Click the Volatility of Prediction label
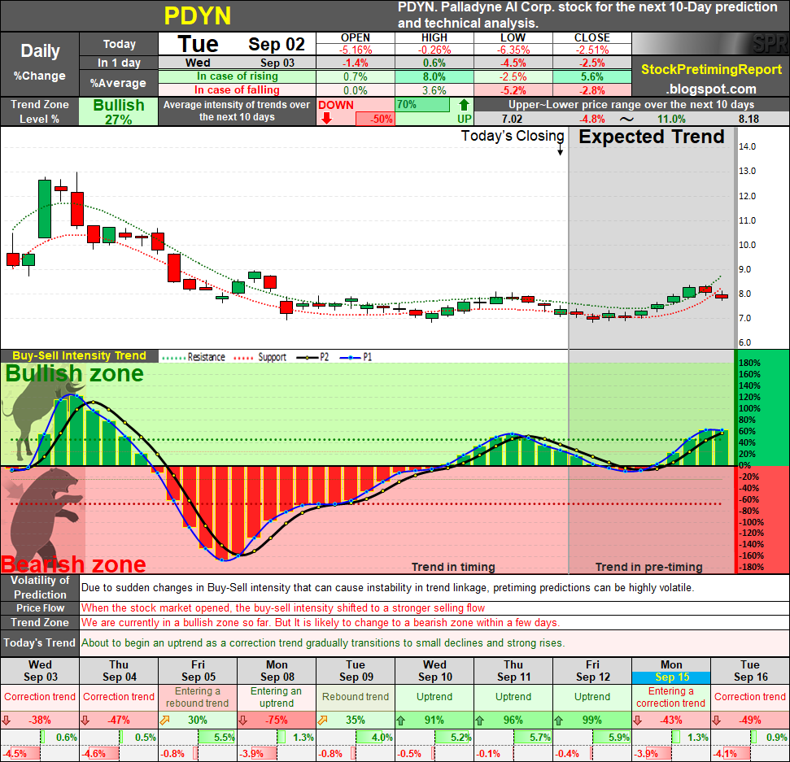Screen dimensions: 790x762 point(40,587)
